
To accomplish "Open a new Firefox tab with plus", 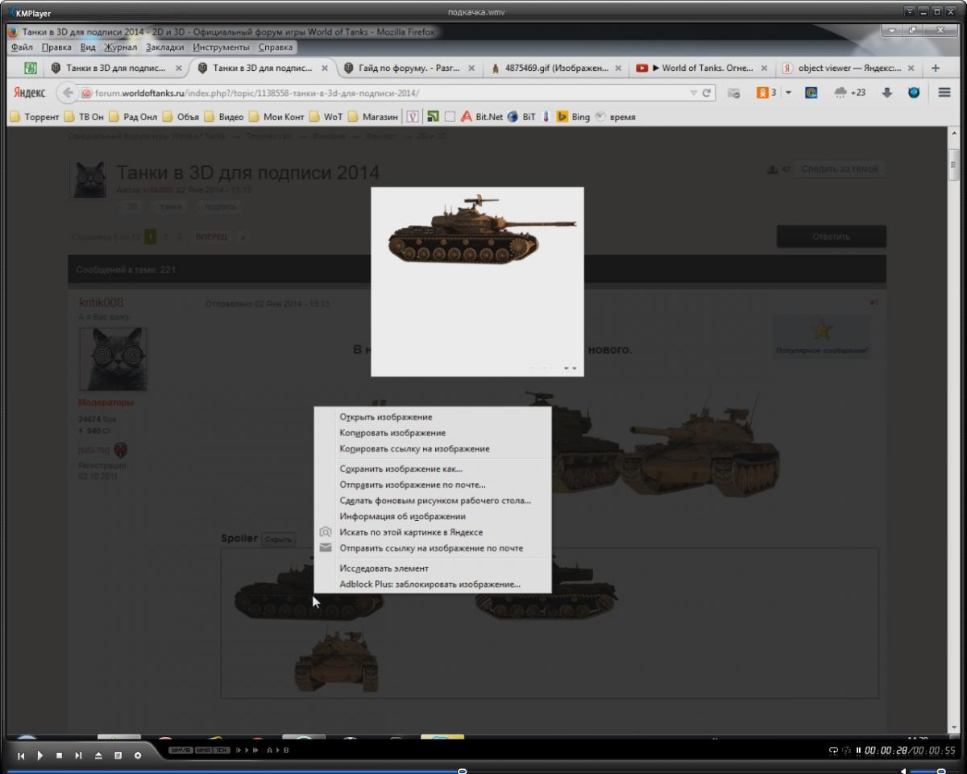I will coord(936,69).
